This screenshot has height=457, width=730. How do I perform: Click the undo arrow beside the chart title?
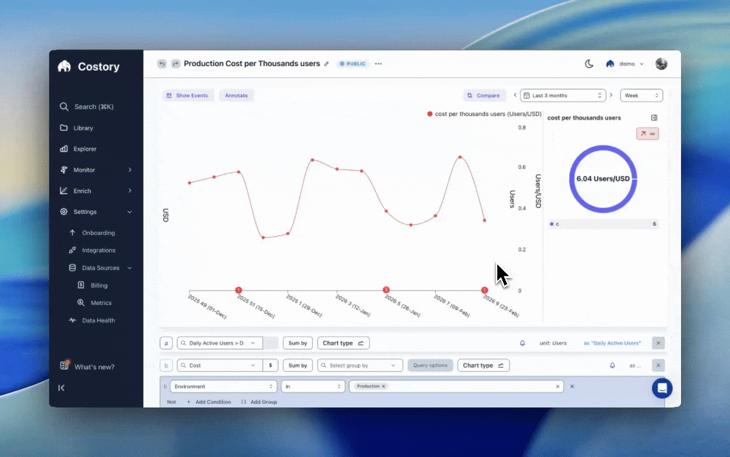click(162, 63)
